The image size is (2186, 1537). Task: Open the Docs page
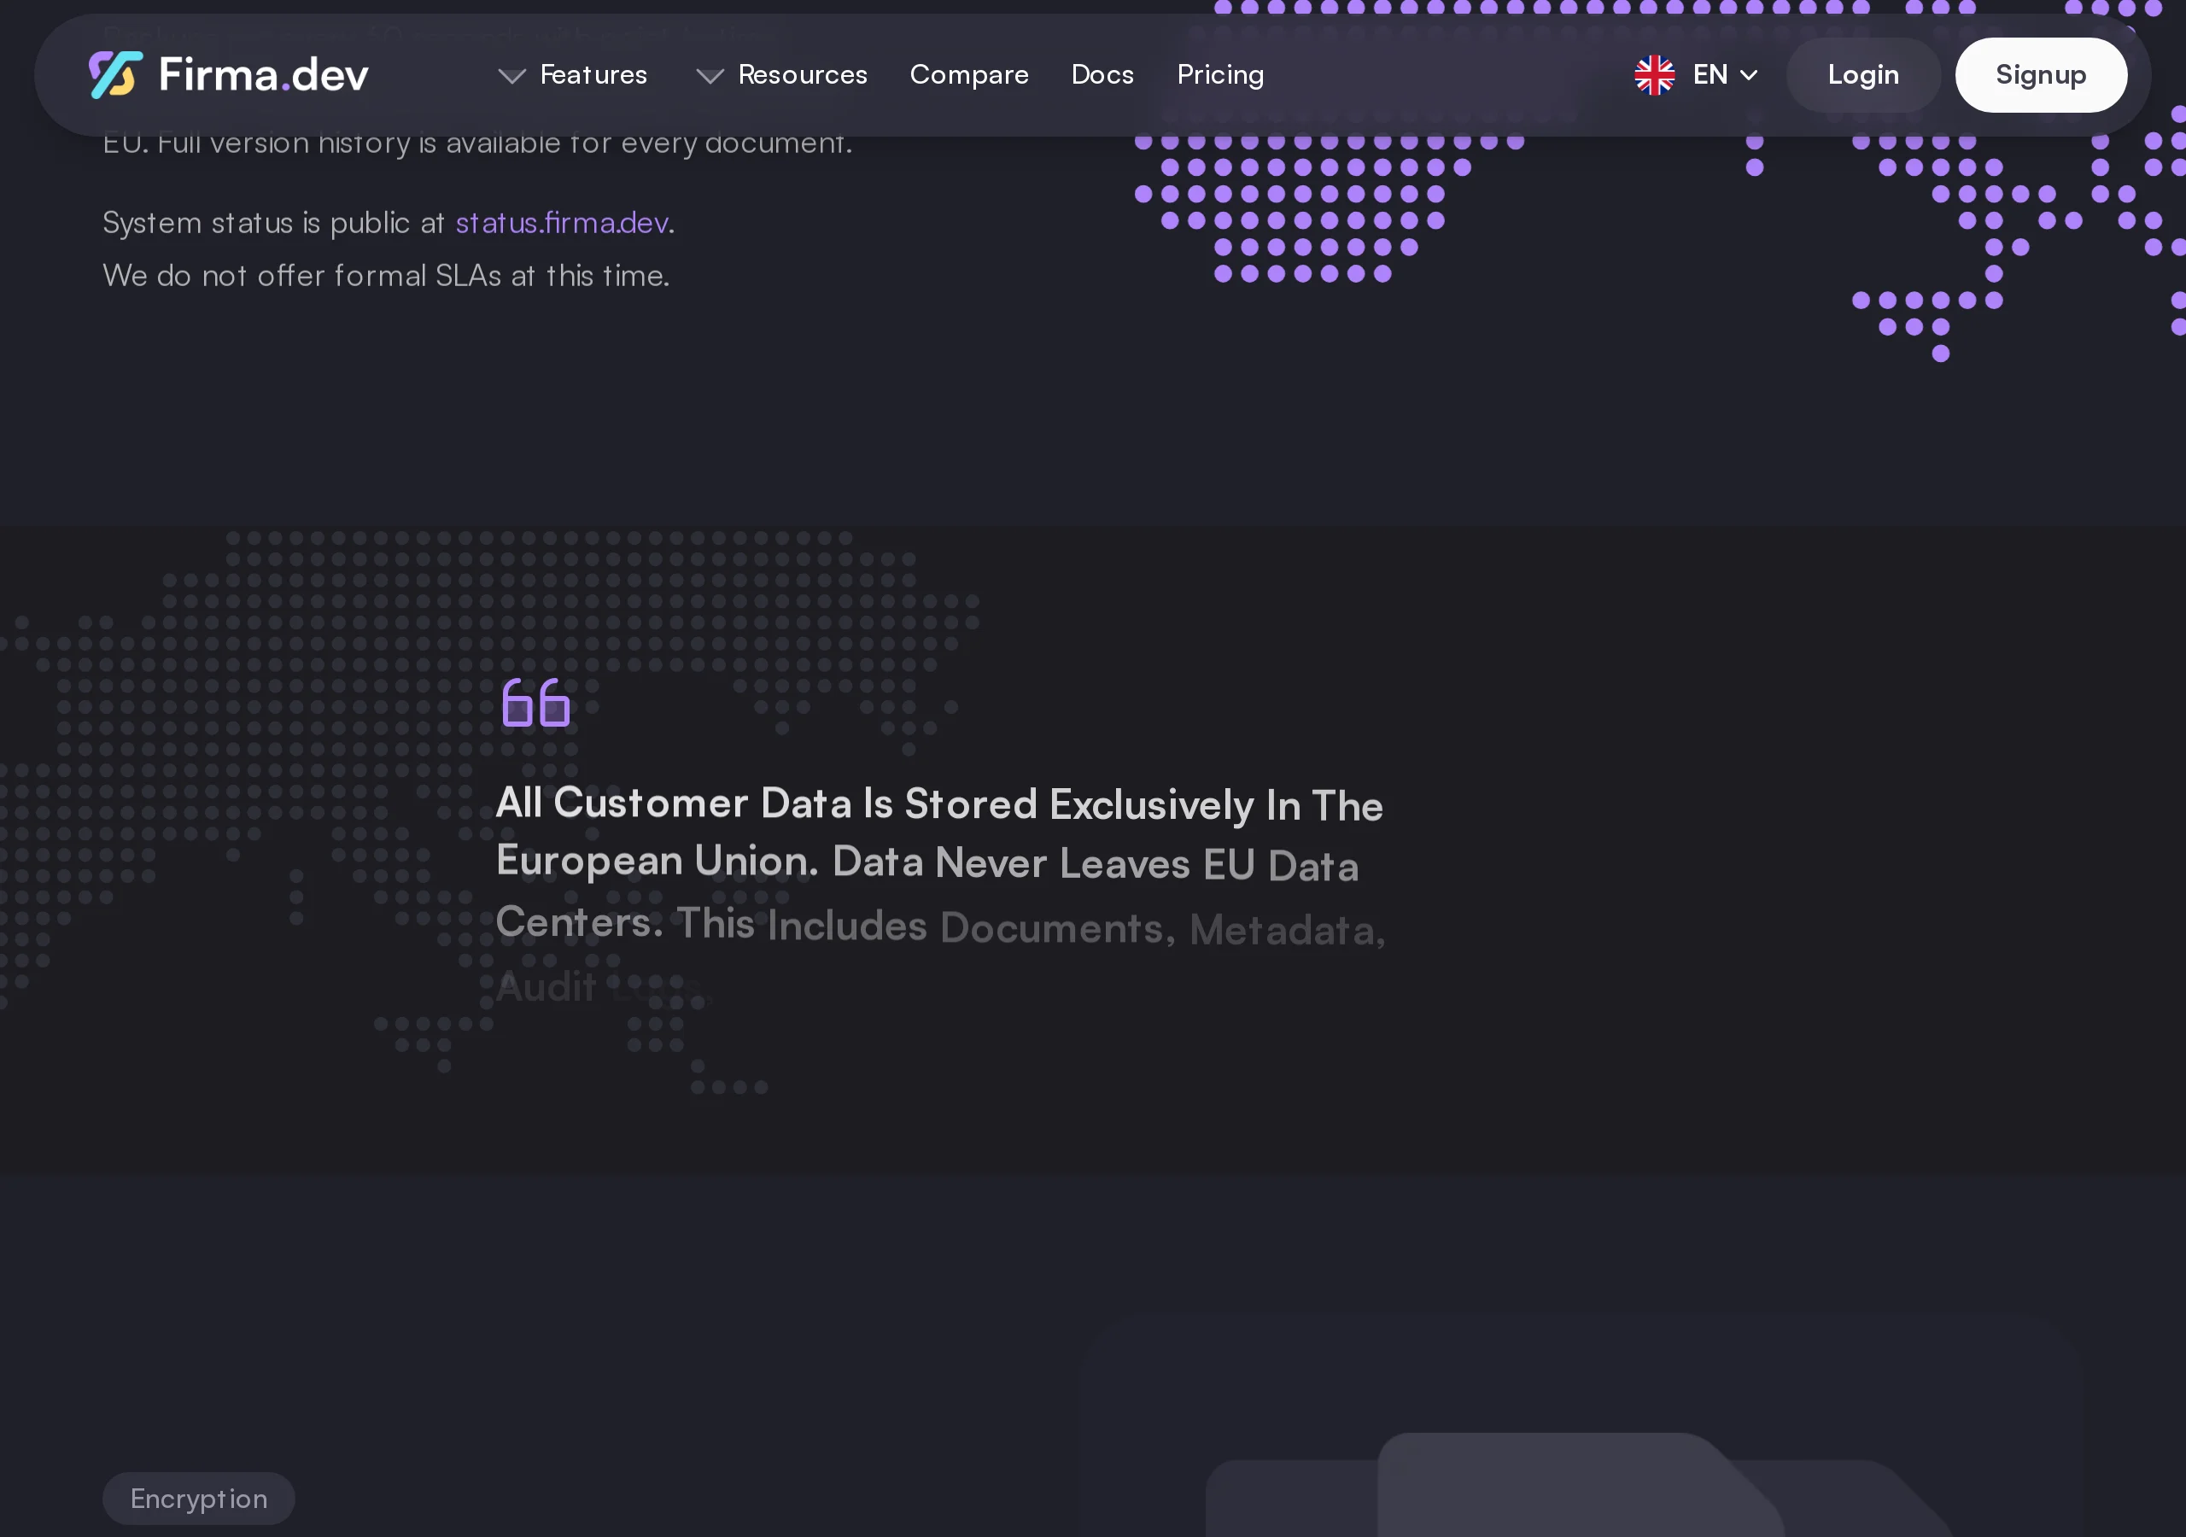(1102, 74)
